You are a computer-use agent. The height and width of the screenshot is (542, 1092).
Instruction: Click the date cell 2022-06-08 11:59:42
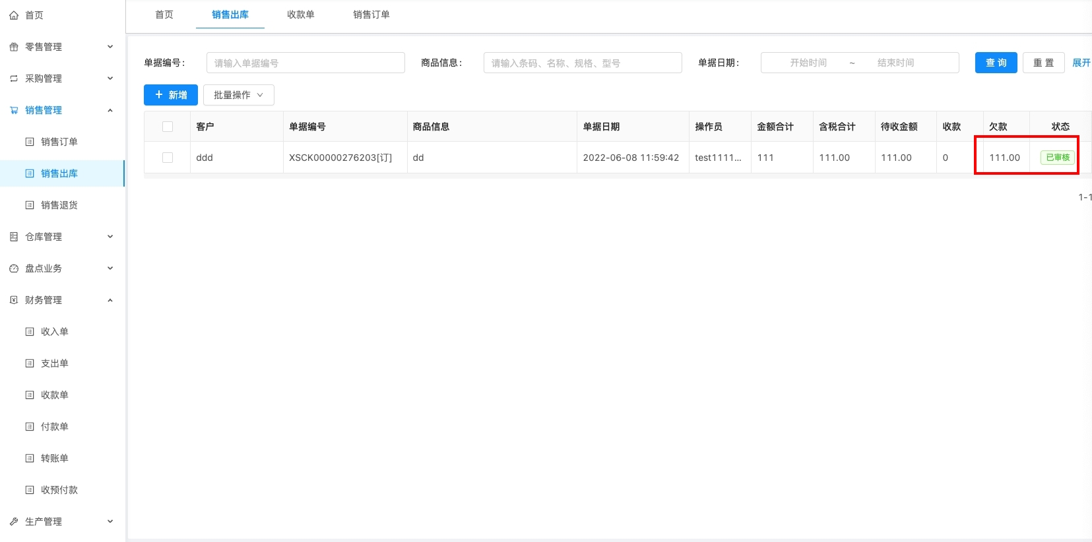(631, 158)
